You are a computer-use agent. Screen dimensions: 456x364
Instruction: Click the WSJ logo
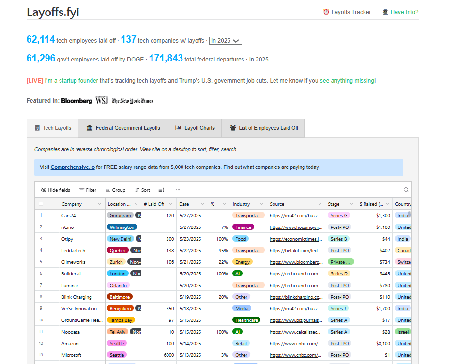coord(102,100)
